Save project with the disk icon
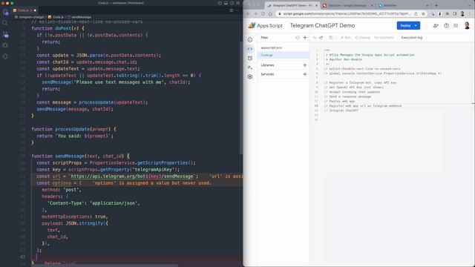Screen dimensions: 475x267 331,38
